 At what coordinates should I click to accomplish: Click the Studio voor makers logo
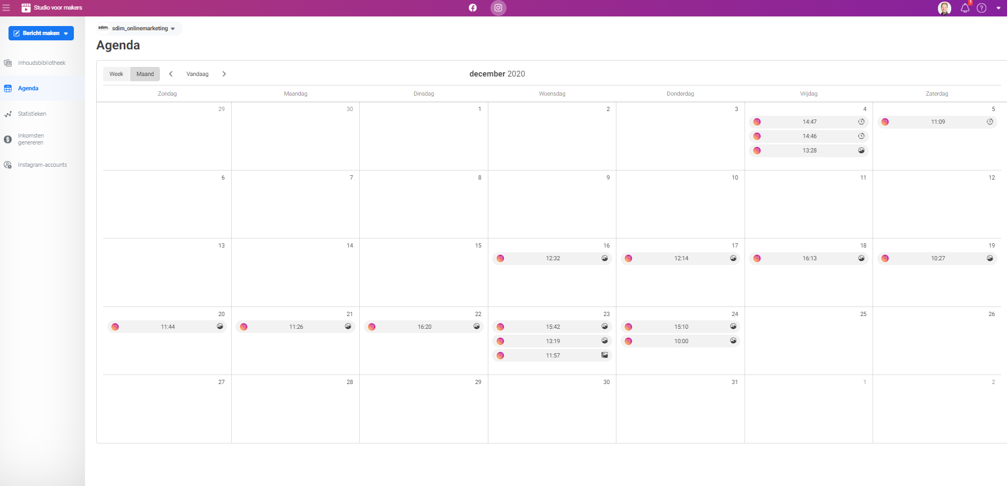[52, 8]
